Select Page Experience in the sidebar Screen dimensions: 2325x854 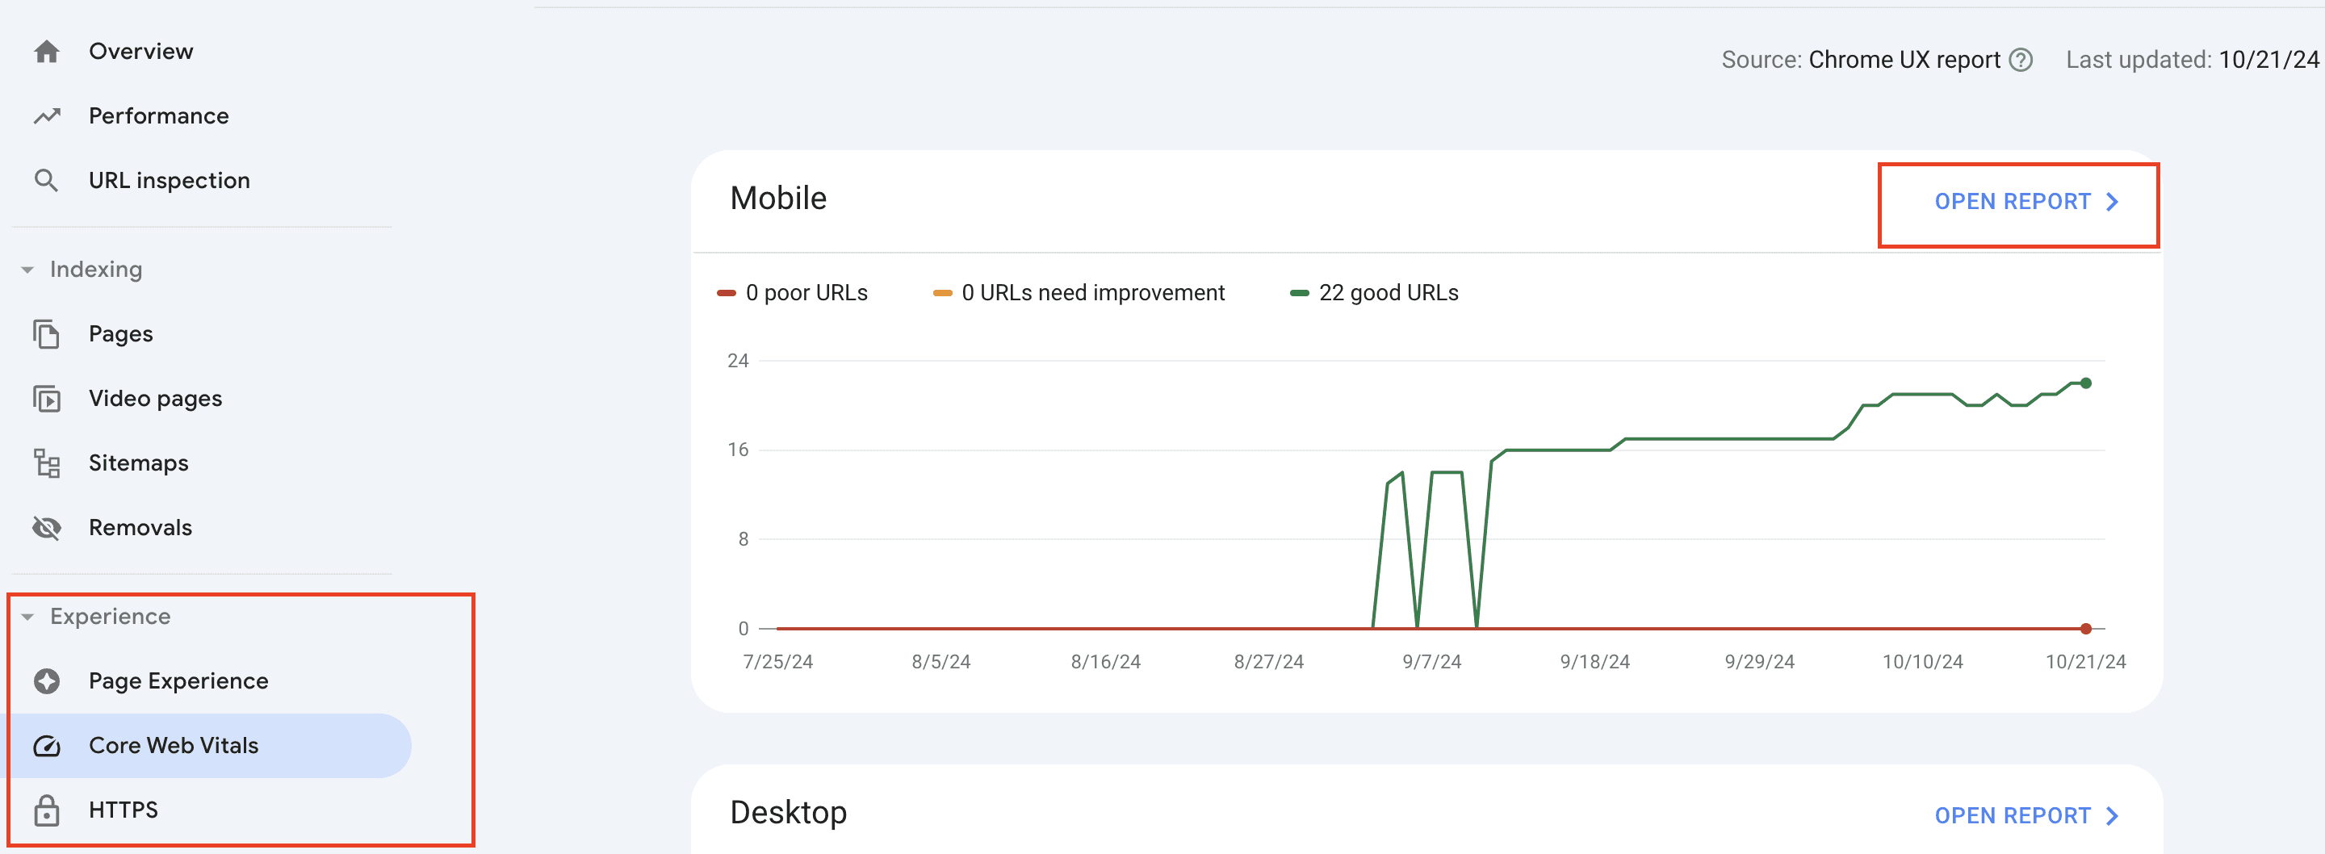[x=178, y=680]
